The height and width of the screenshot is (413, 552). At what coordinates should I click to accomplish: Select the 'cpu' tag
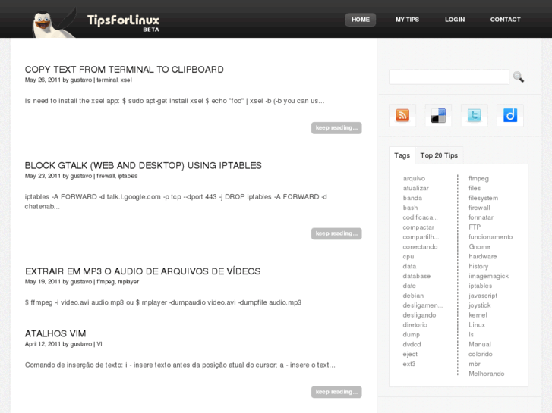coord(408,257)
